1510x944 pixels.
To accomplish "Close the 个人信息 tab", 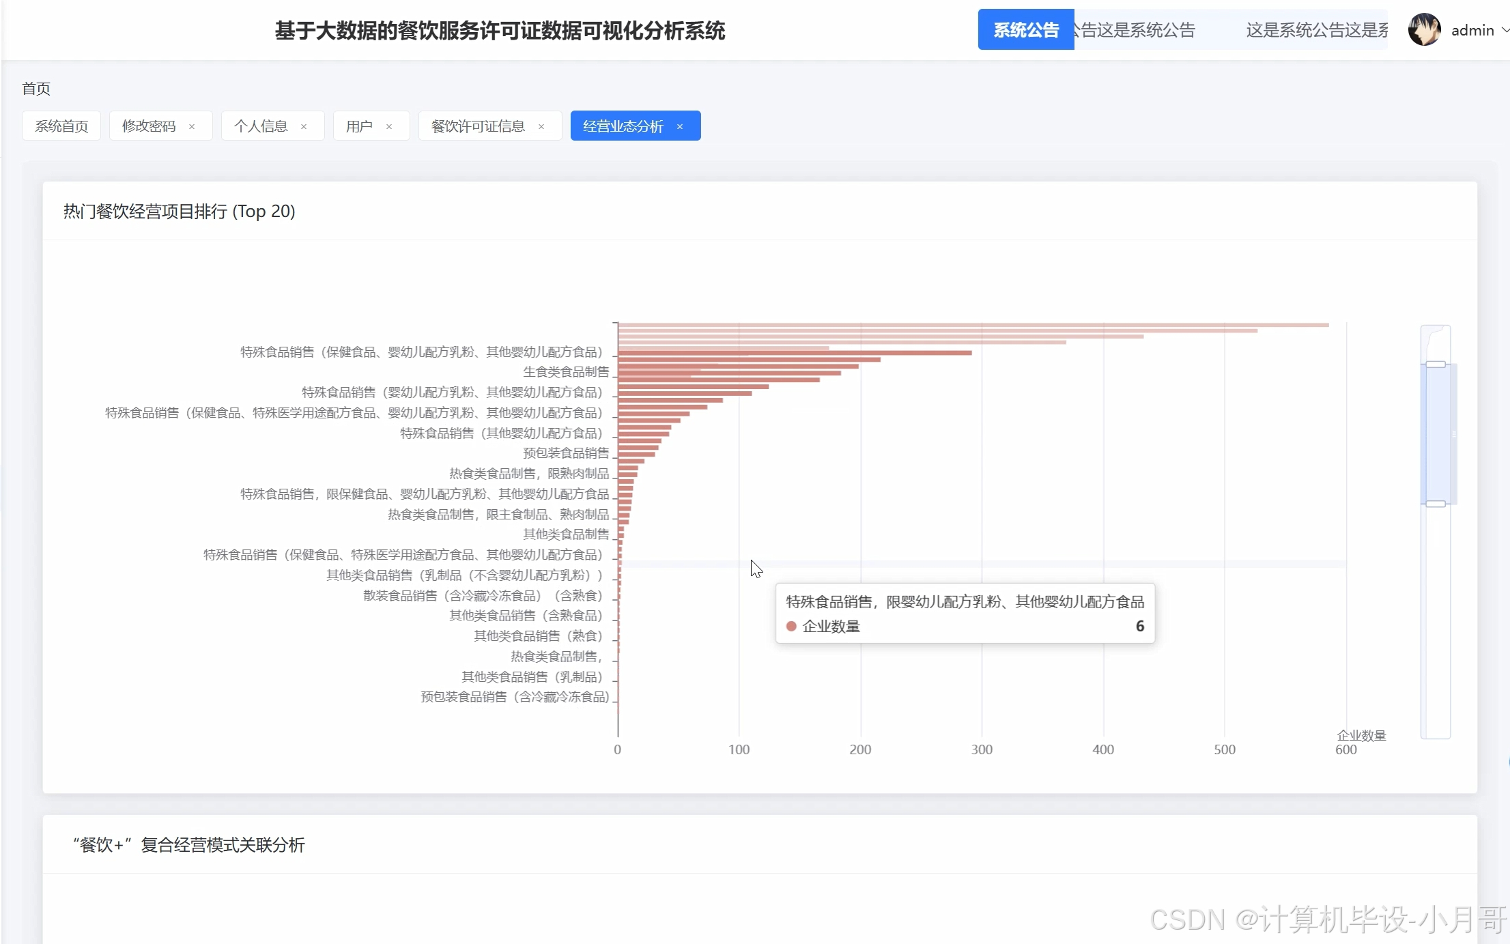I will (304, 126).
